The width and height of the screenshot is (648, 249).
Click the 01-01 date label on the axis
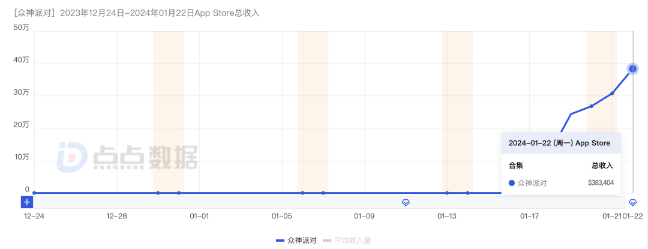click(199, 215)
